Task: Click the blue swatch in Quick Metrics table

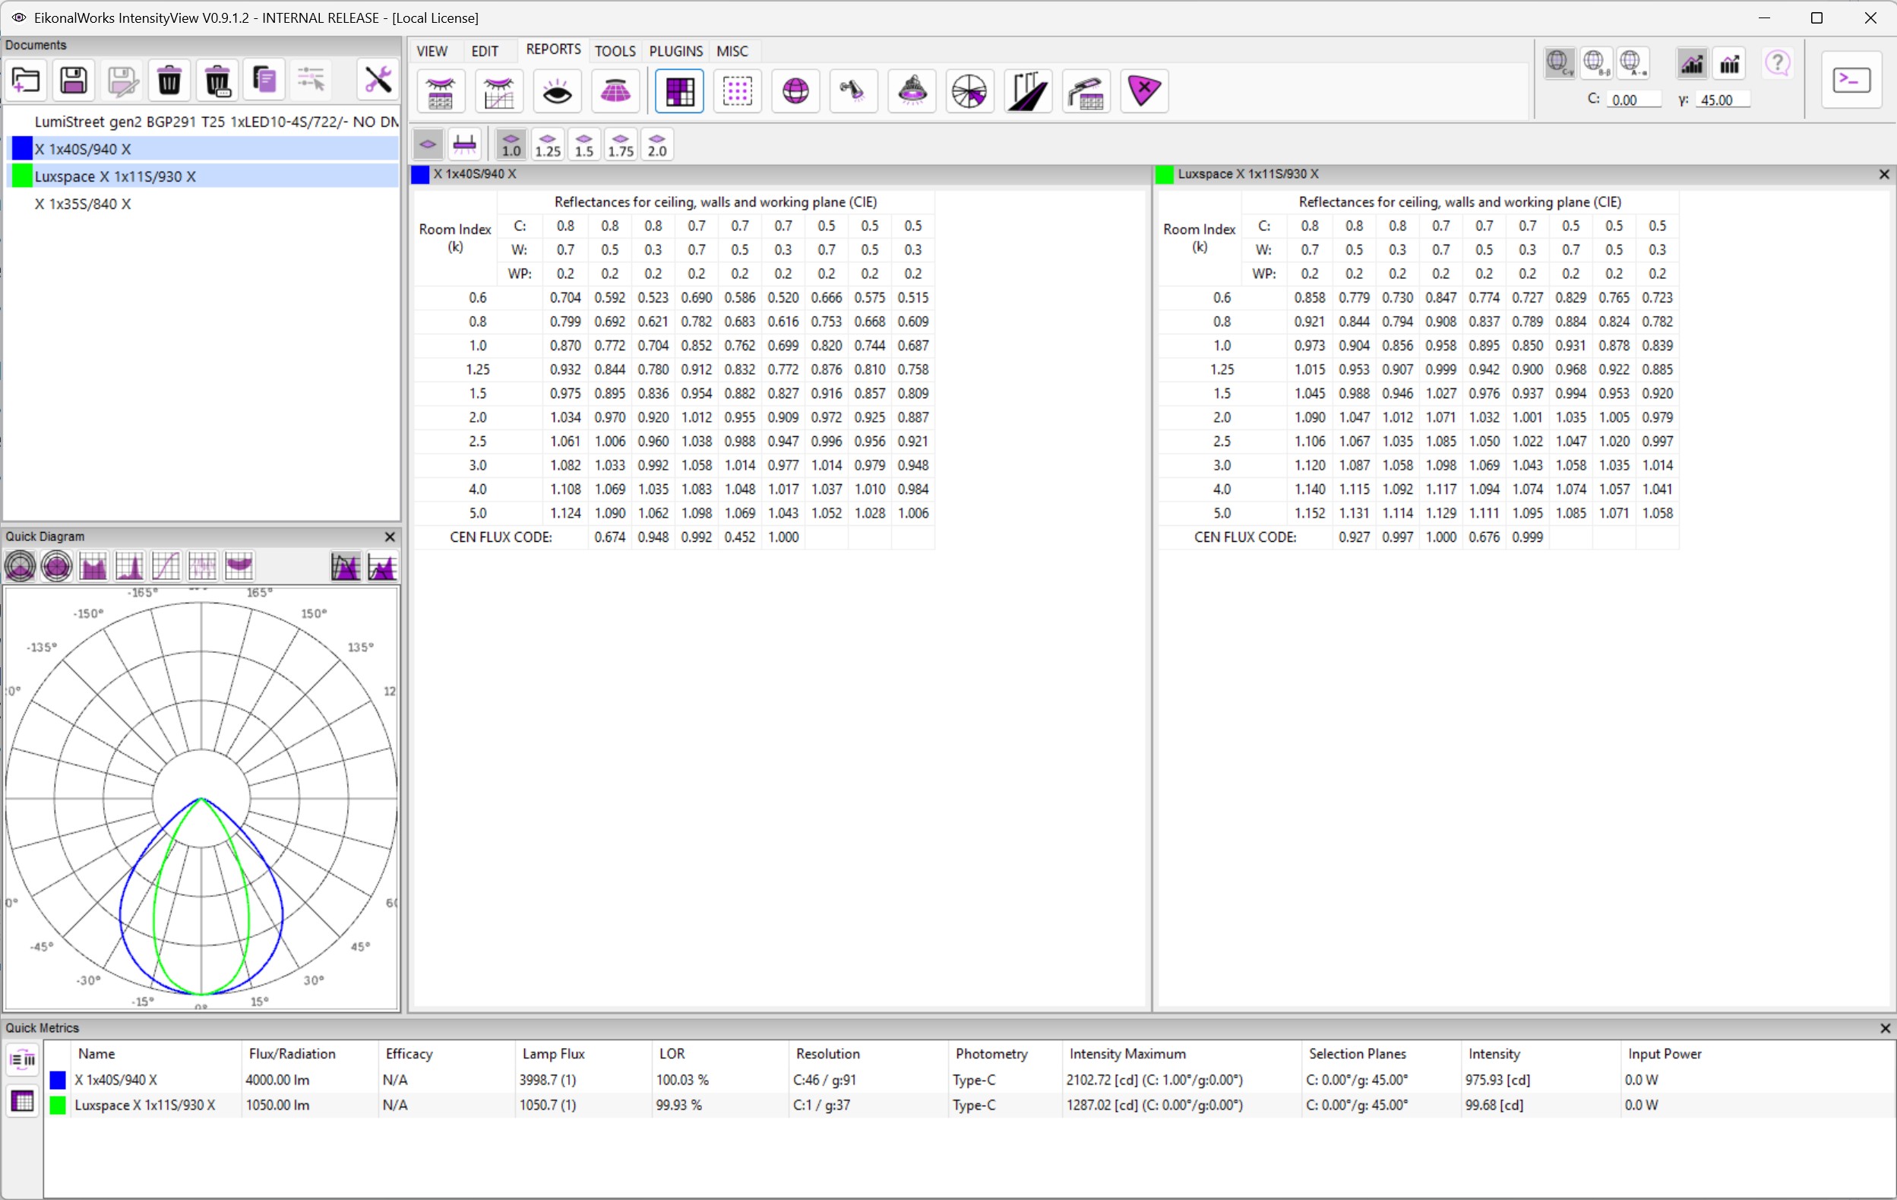Action: [x=58, y=1080]
